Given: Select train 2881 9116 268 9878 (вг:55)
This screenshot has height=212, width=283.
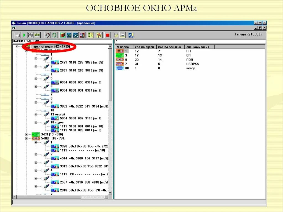Looking at the screenshot, I should coord(82,70).
